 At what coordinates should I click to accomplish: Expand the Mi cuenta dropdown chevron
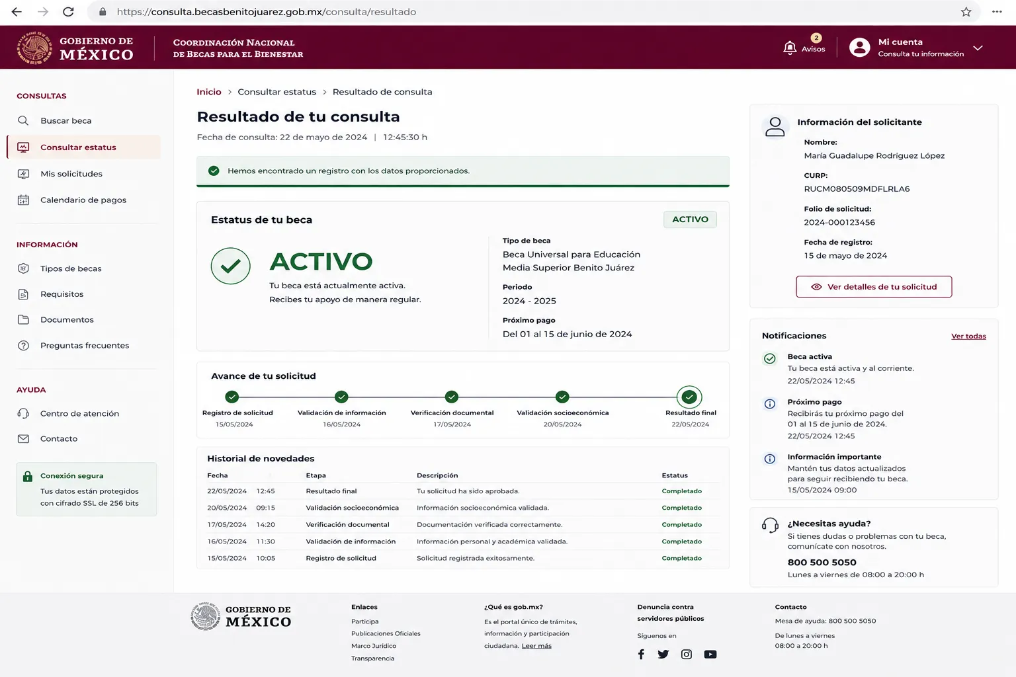[978, 48]
